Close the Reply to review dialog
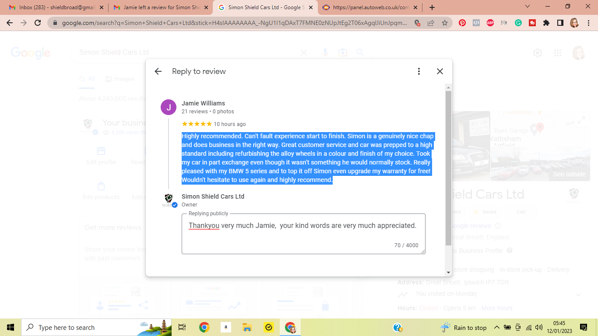 (440, 71)
